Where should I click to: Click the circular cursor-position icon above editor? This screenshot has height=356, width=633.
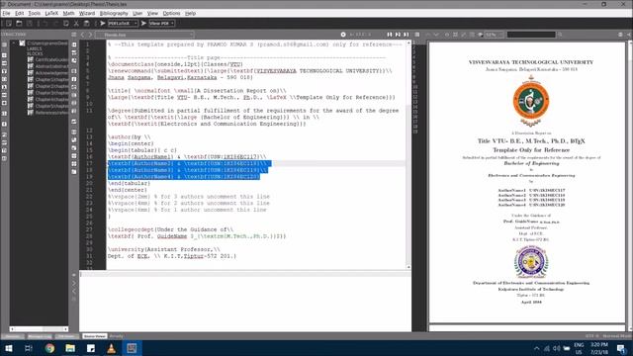pyautogui.click(x=343, y=35)
